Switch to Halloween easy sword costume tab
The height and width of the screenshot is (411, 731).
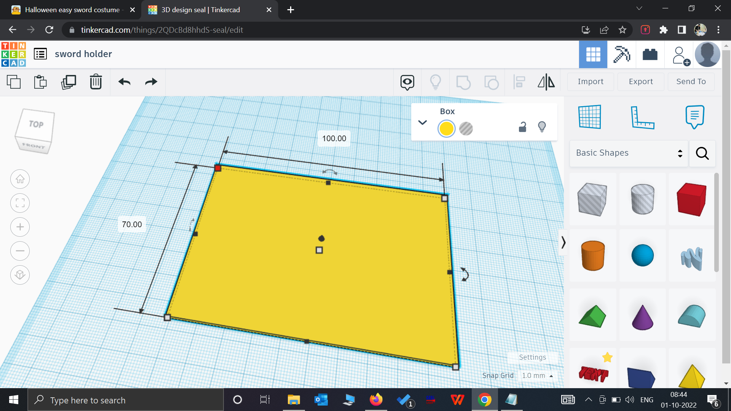pyautogui.click(x=72, y=10)
